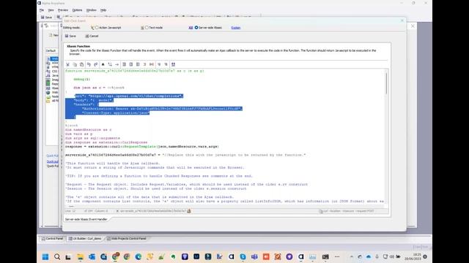Switch to Control Panel tab
Screen dimensions: 469x263
pyautogui.click(x=52, y=239)
